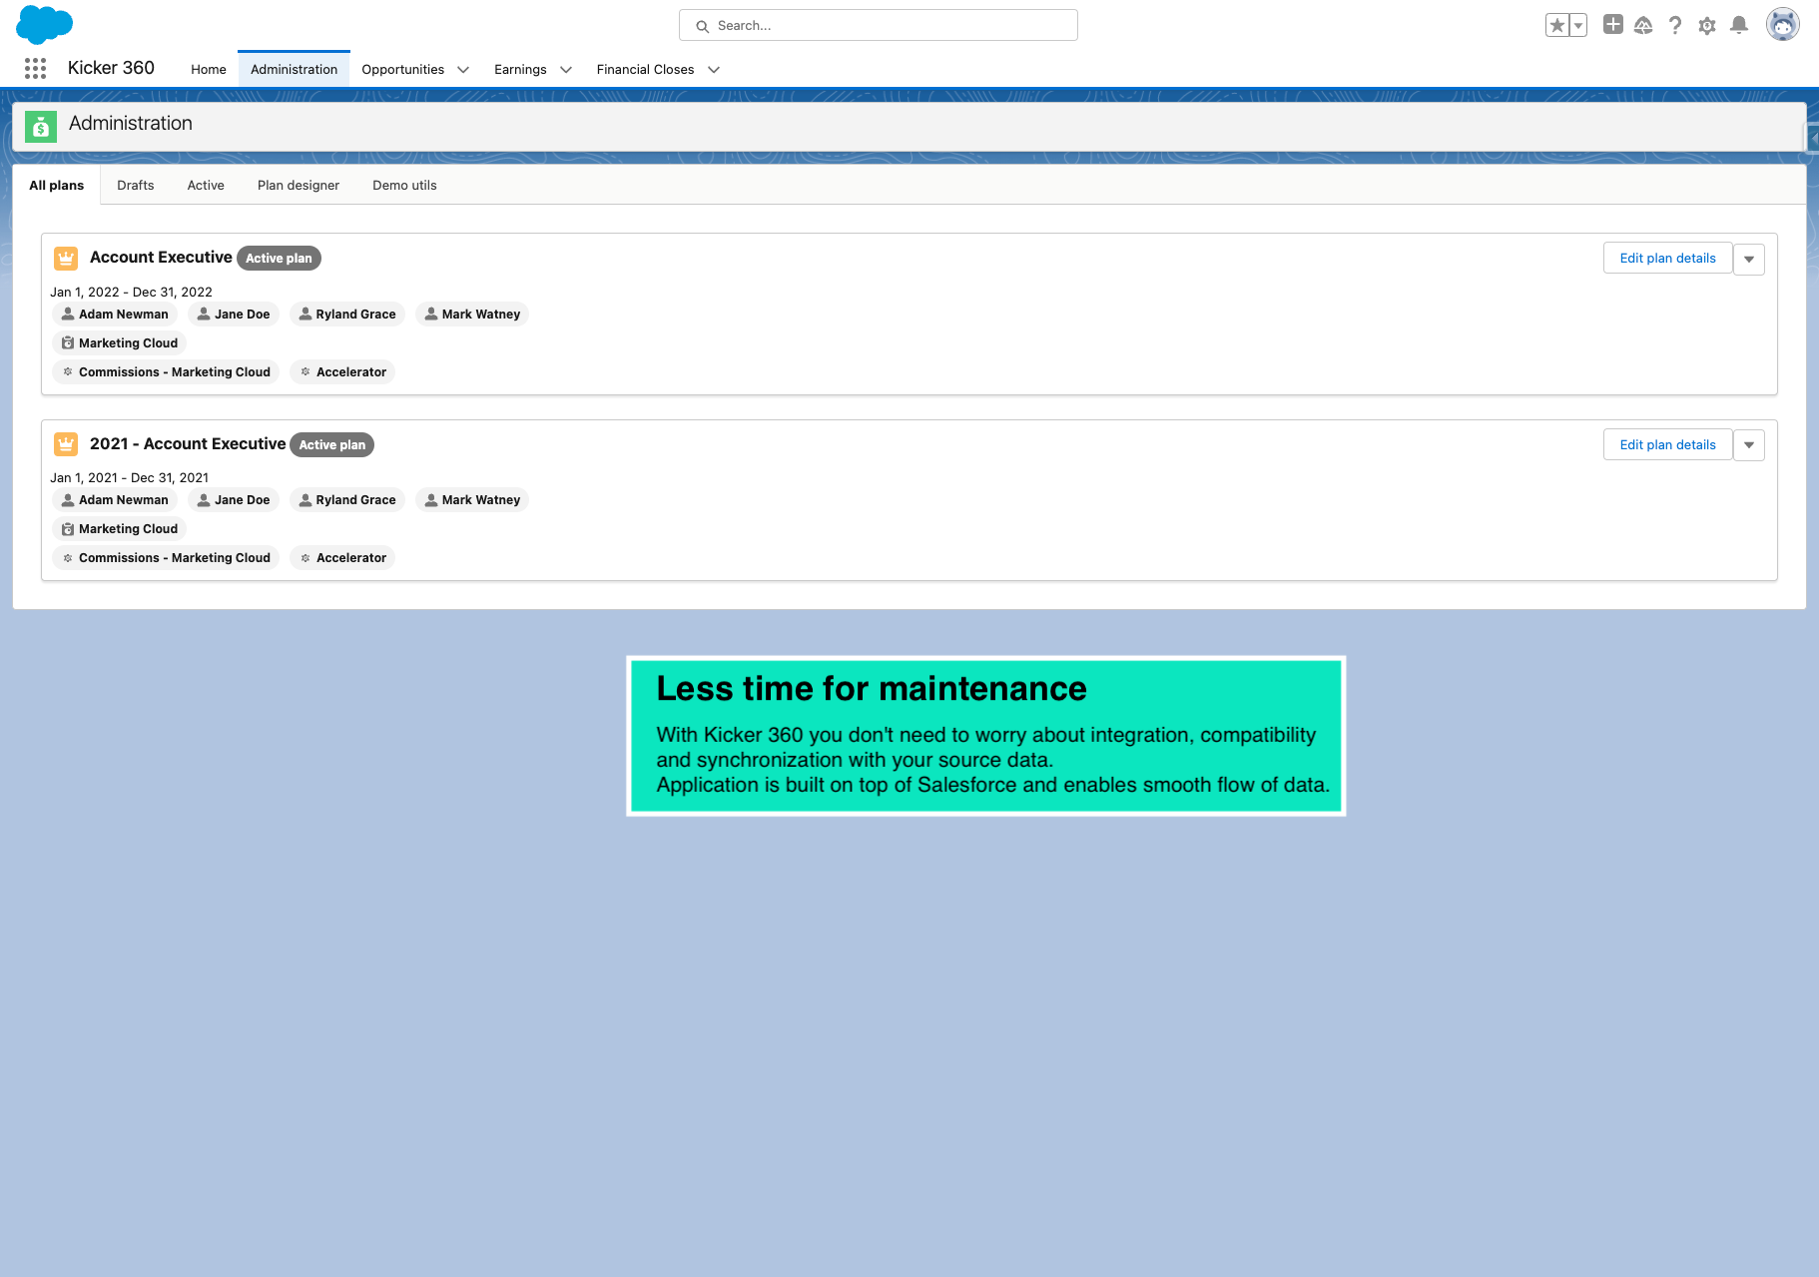This screenshot has width=1819, height=1277.
Task: Open the Setup gear icon
Action: point(1707,26)
